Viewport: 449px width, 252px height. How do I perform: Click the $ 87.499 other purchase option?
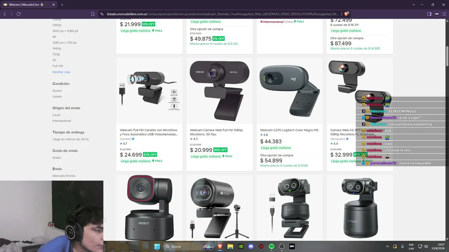[x=341, y=43]
